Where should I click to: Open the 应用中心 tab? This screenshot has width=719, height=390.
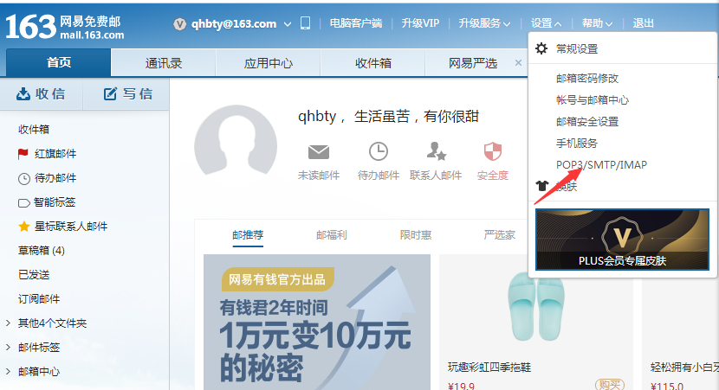click(269, 63)
